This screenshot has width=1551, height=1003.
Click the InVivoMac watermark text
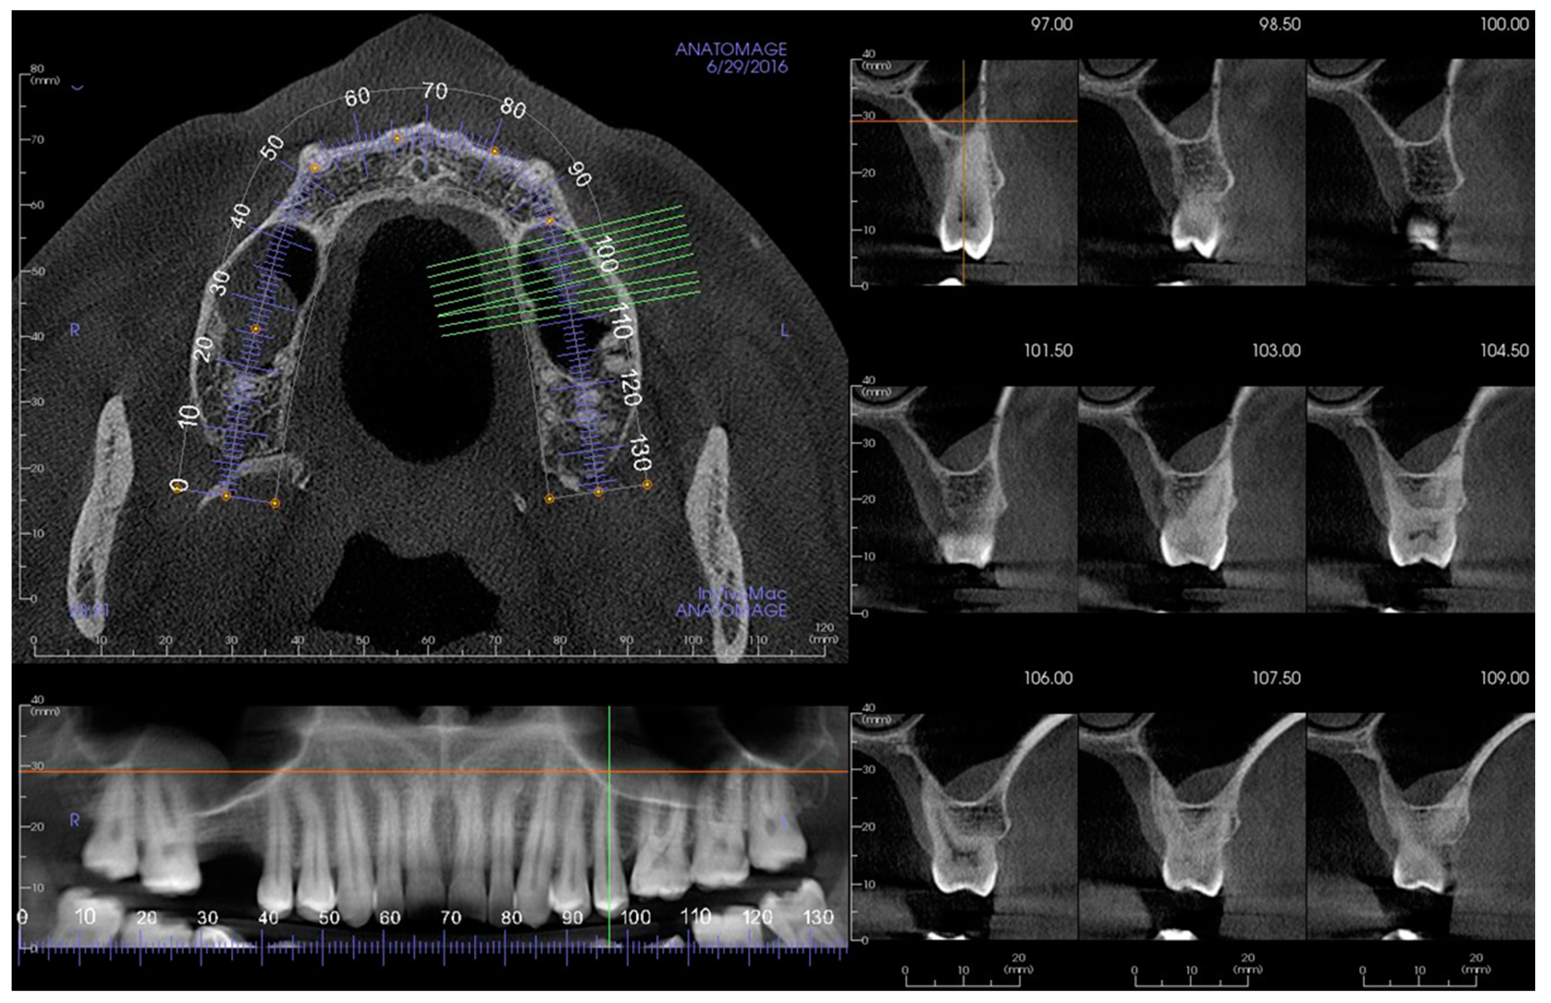coord(741,593)
